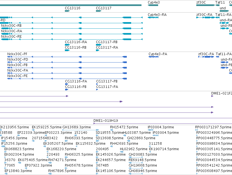This screenshot has width=232, height=175.
Task: Click the Nckx30C-PB protein label
Action: click(x=17, y=65)
